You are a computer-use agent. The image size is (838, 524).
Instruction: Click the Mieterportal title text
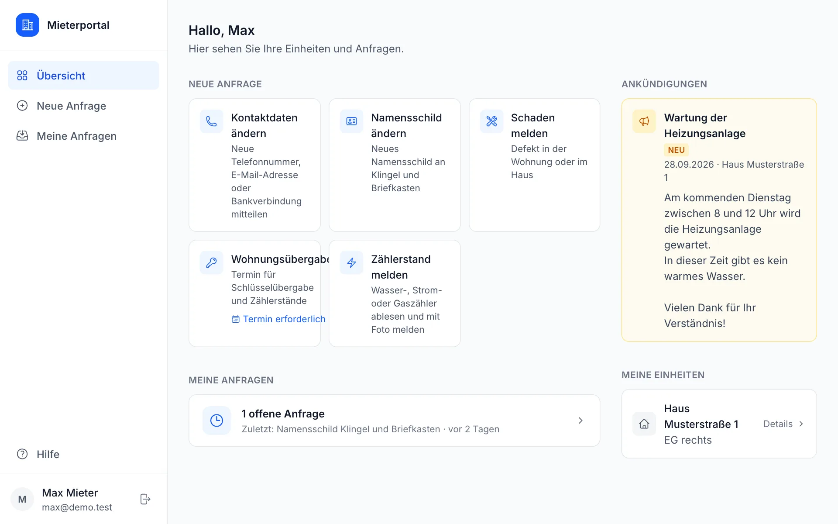click(x=78, y=25)
